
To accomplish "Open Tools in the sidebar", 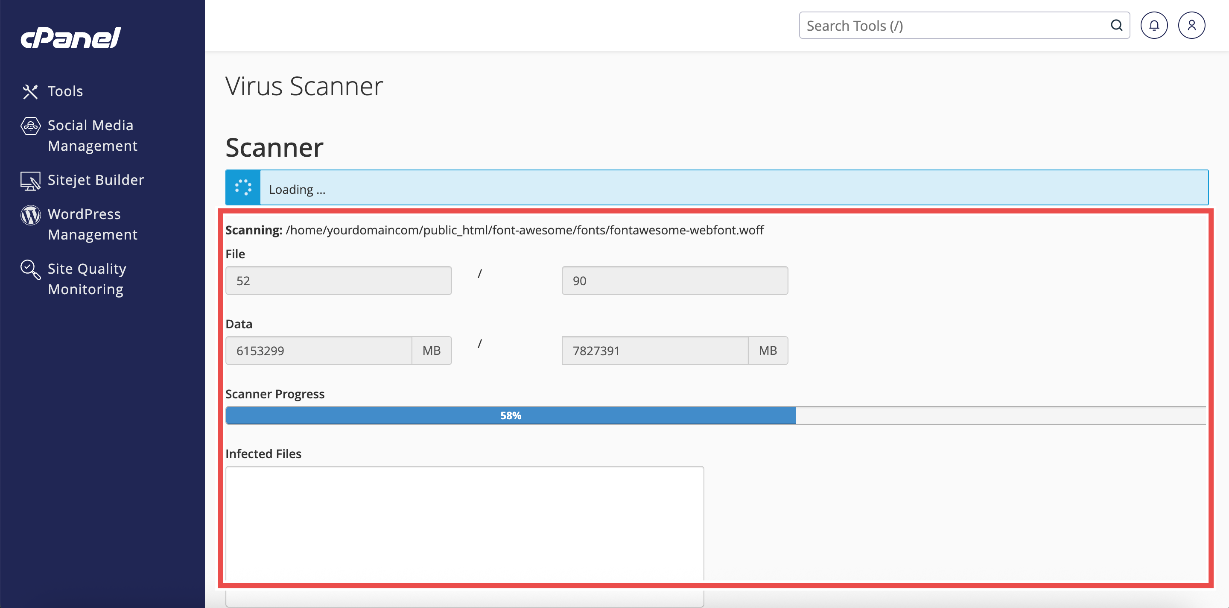I will (x=65, y=91).
